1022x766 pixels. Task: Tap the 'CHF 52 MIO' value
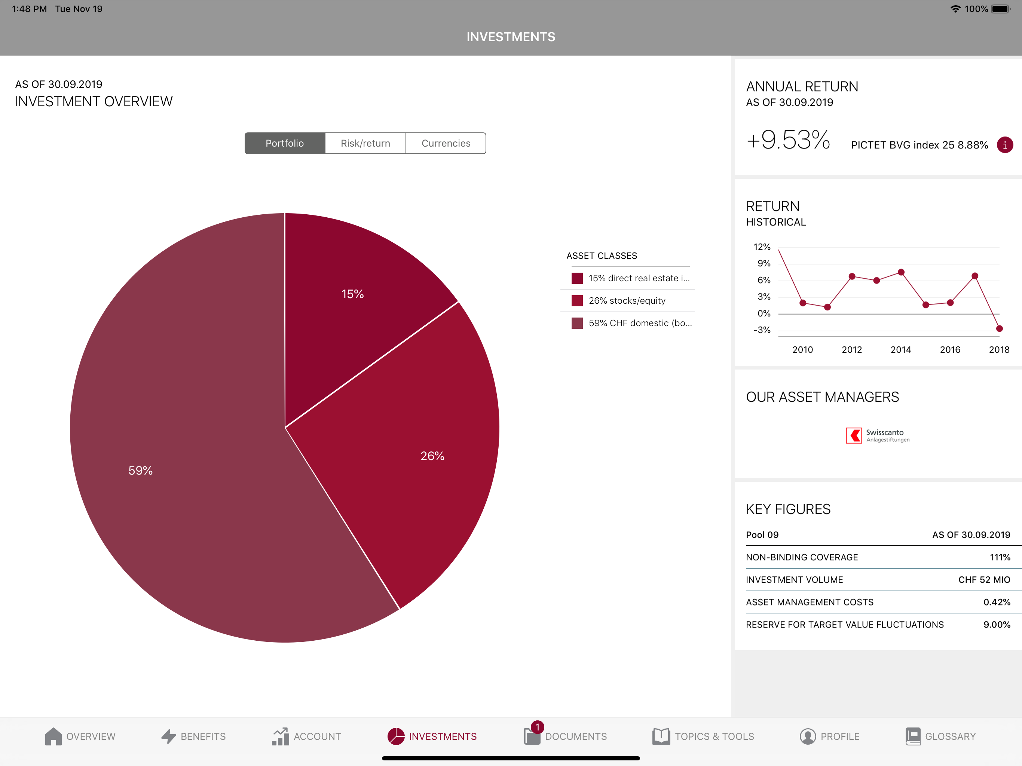click(x=984, y=580)
